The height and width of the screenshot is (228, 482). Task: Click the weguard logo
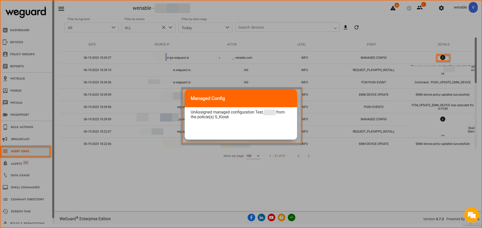pyautogui.click(x=26, y=12)
